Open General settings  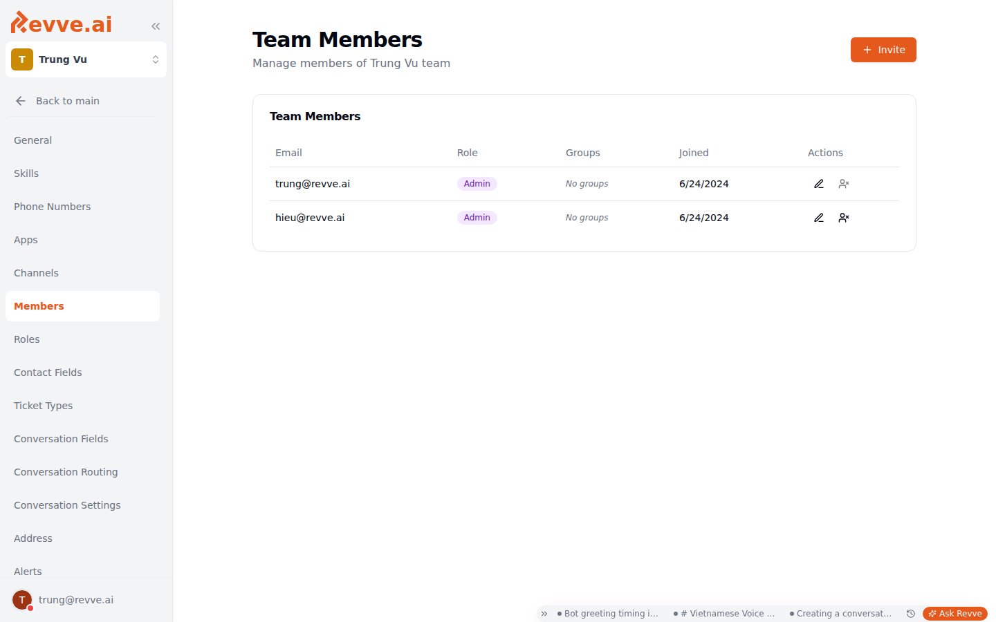[x=82, y=140]
